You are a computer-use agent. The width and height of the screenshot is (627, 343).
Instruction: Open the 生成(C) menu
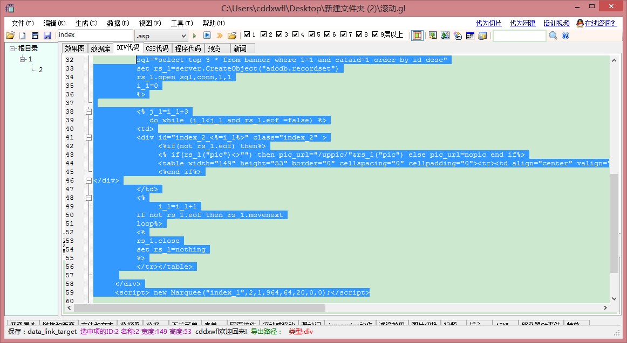86,23
